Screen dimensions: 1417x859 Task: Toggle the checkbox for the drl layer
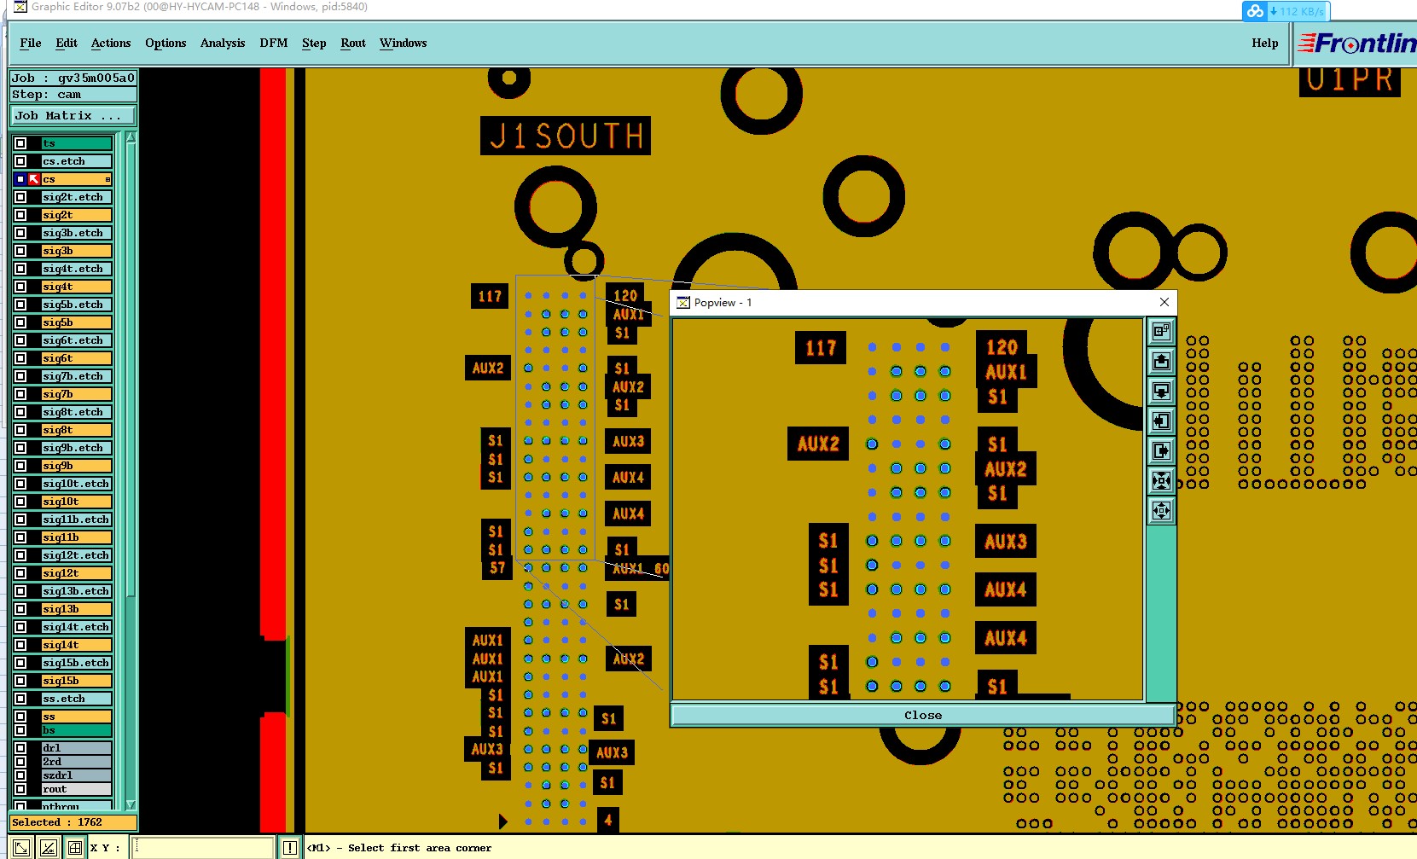coord(20,748)
